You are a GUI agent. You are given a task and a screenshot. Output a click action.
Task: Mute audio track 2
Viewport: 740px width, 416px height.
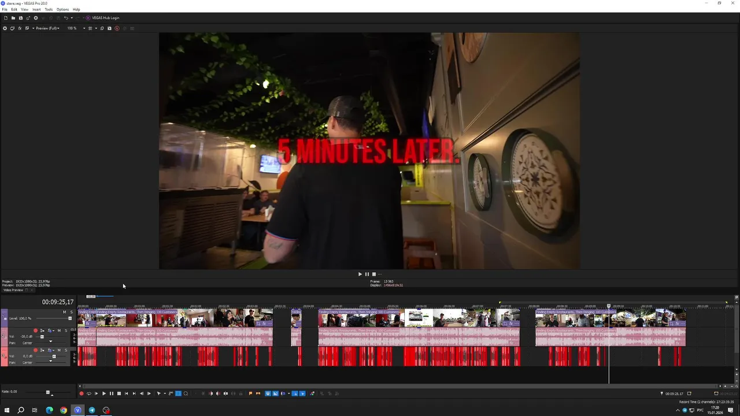(59, 330)
